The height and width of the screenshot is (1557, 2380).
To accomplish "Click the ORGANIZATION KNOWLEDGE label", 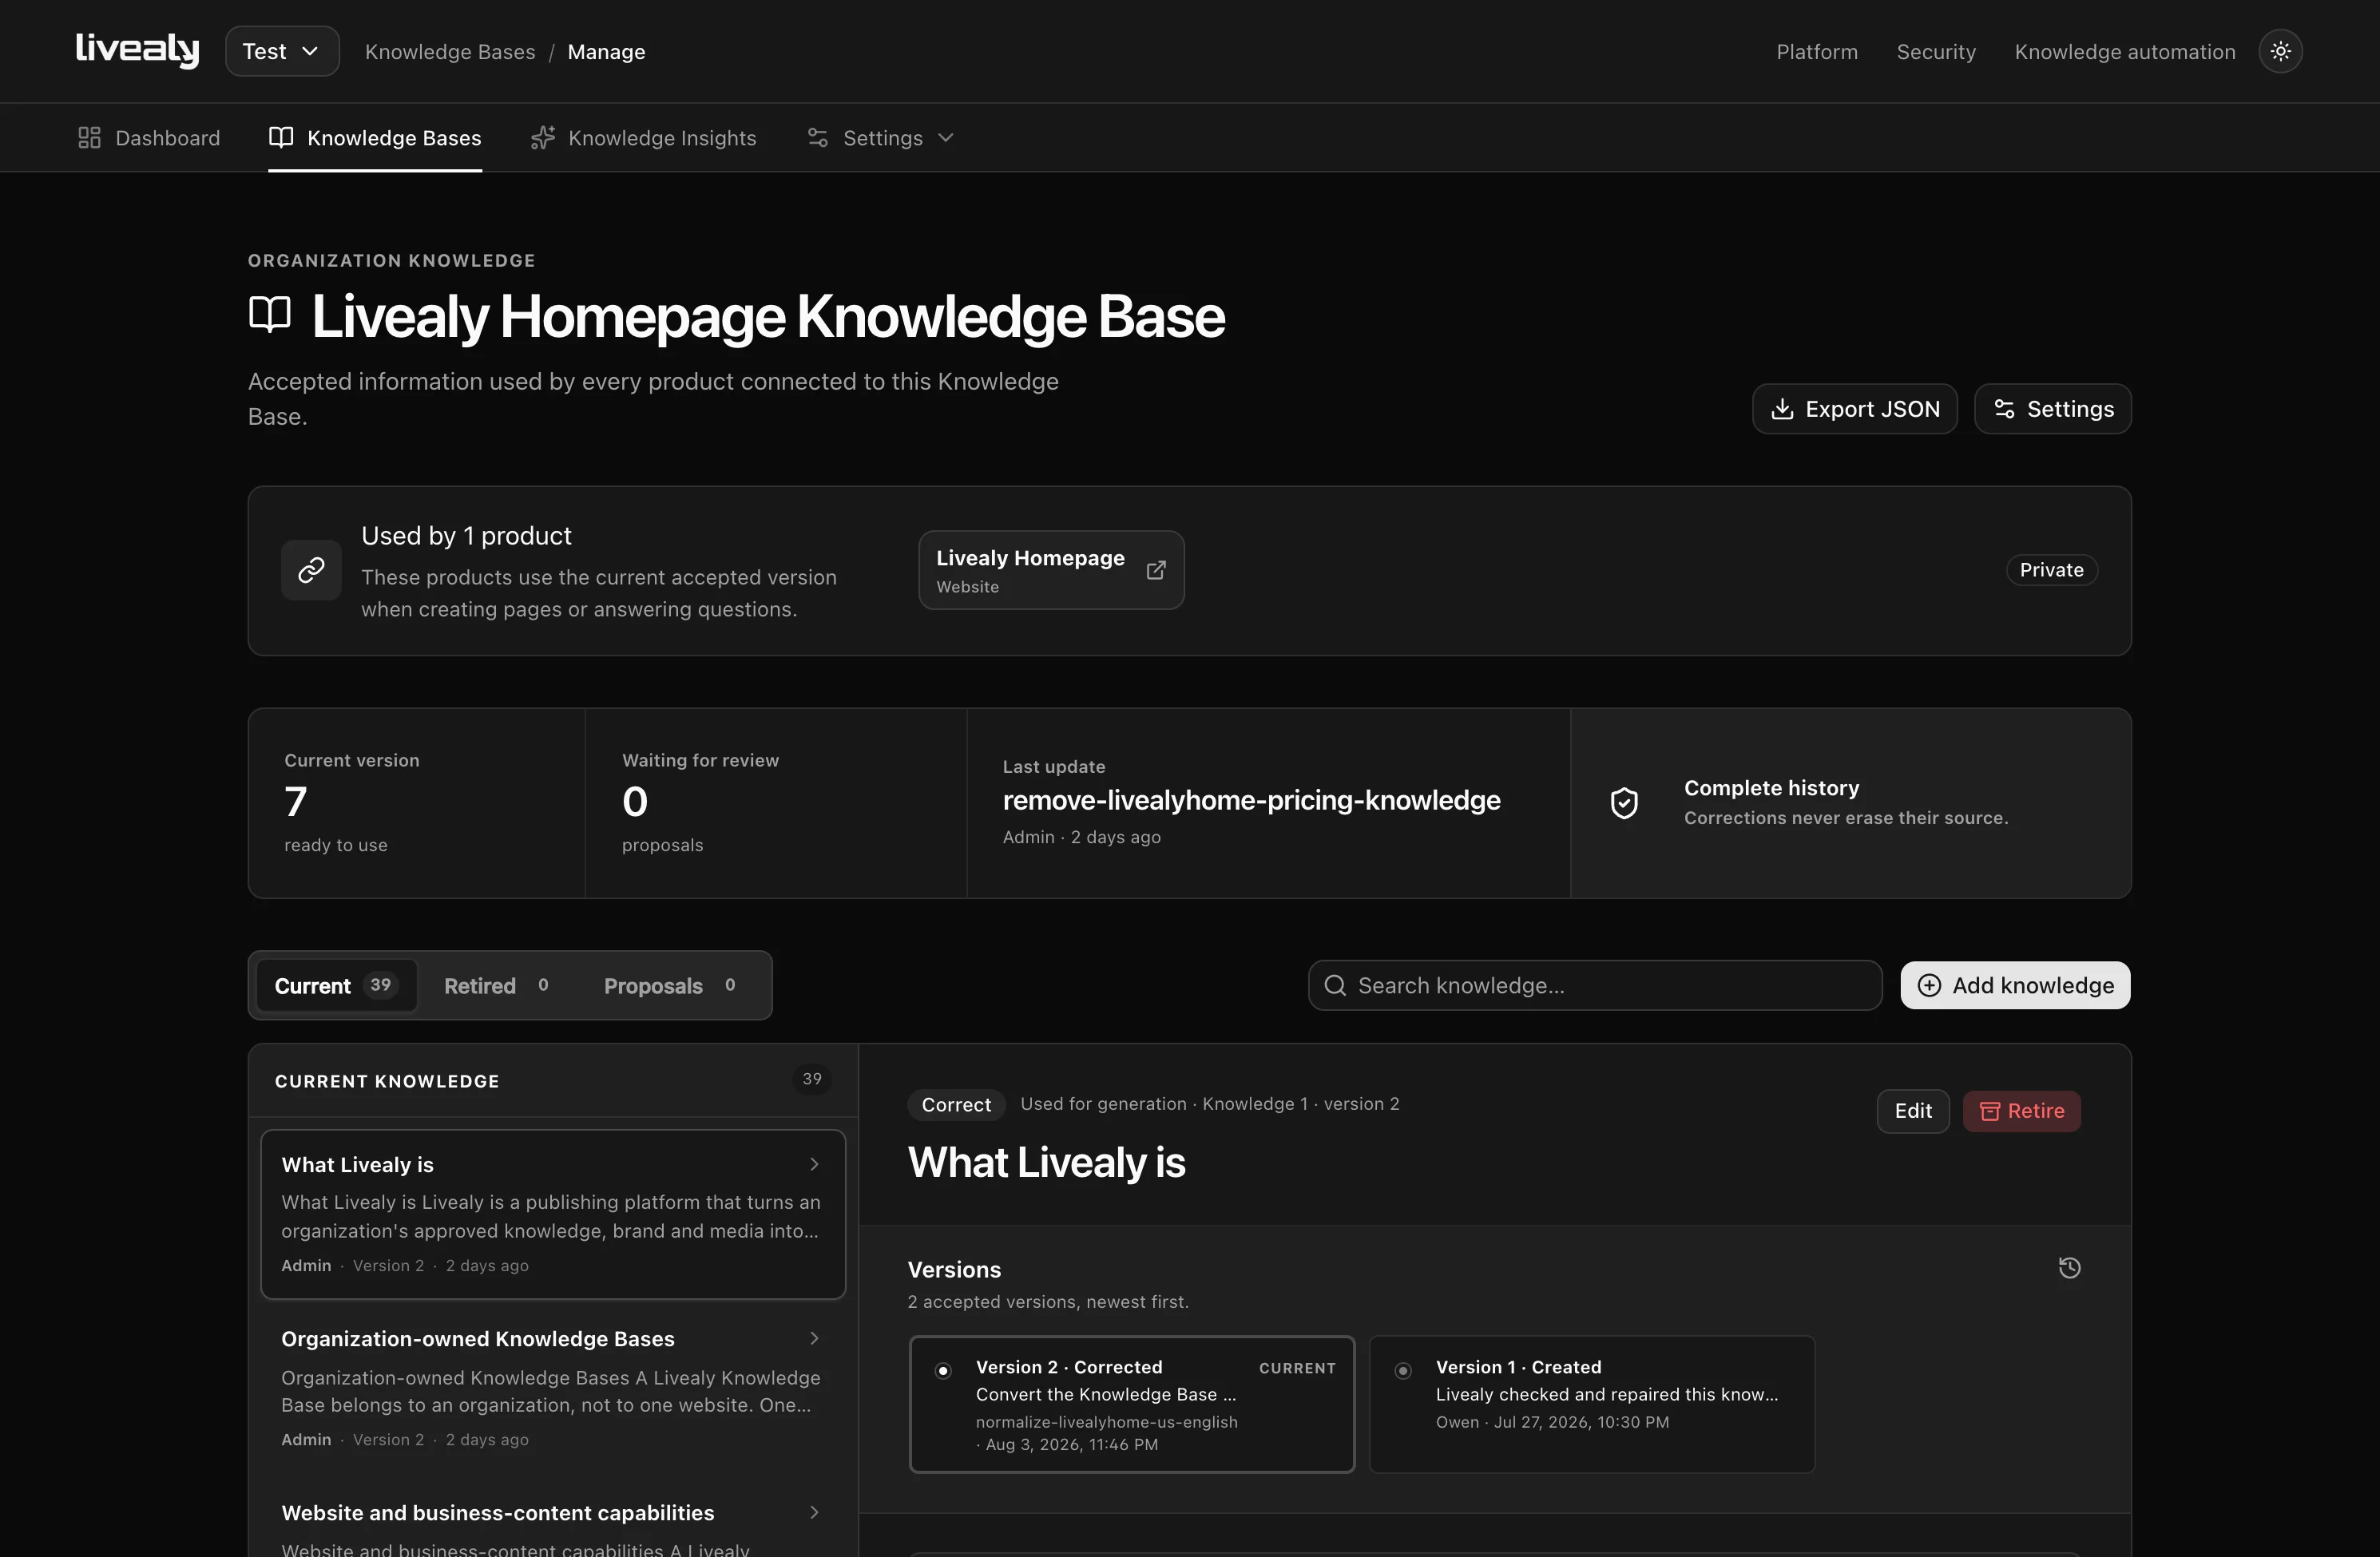I will (x=391, y=260).
